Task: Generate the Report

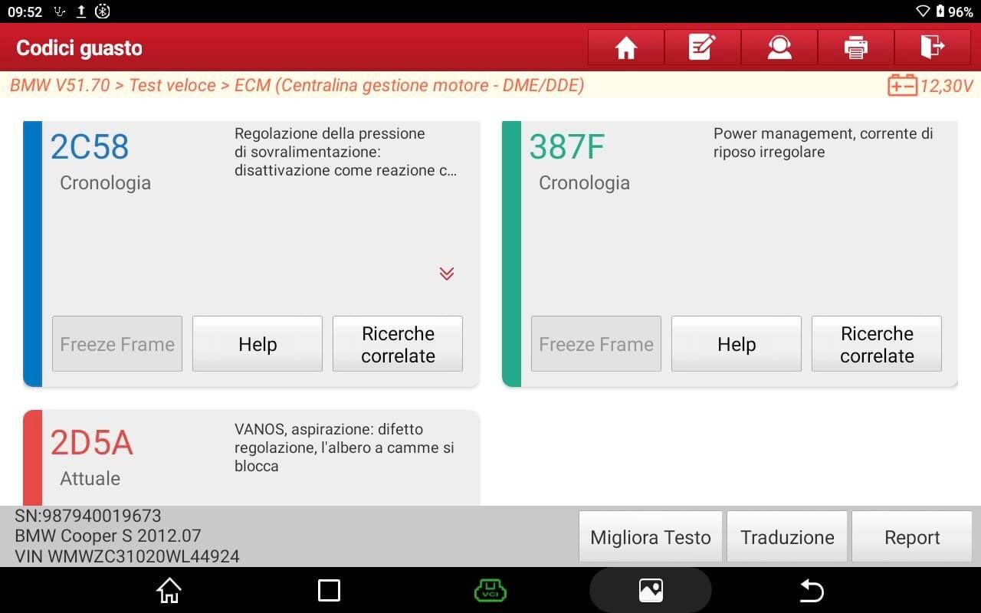Action: click(912, 537)
